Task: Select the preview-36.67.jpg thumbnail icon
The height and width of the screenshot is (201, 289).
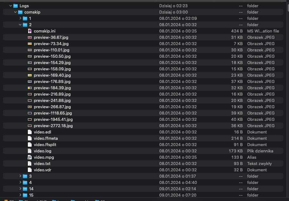Action: tap(30, 37)
